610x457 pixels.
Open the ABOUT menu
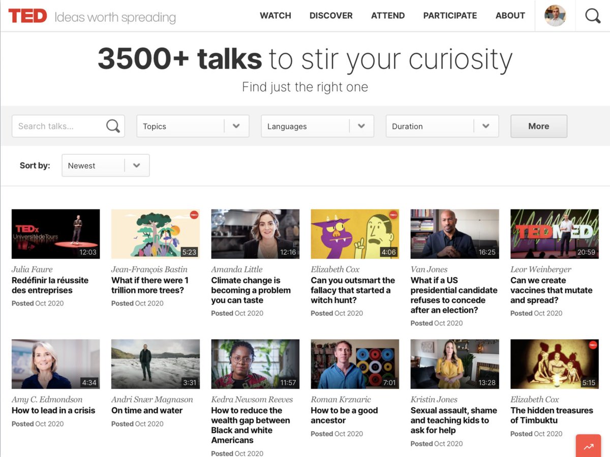click(510, 16)
